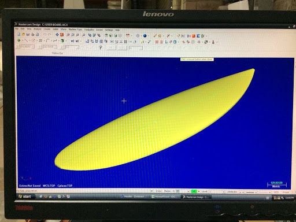
Task: Open the green color dropdown arrow
Action: [x=199, y=191]
